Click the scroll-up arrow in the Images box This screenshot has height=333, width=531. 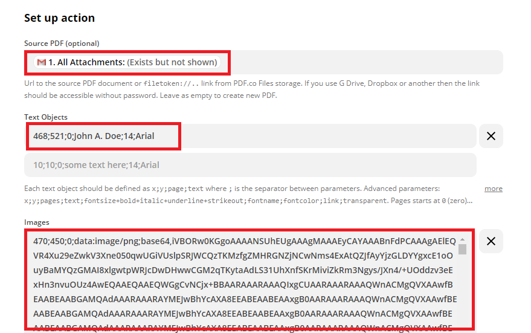(x=462, y=239)
